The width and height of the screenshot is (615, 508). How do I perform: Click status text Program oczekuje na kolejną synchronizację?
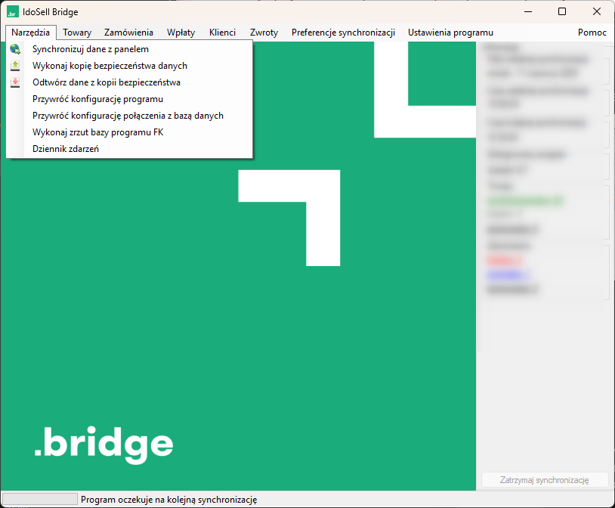point(169,500)
